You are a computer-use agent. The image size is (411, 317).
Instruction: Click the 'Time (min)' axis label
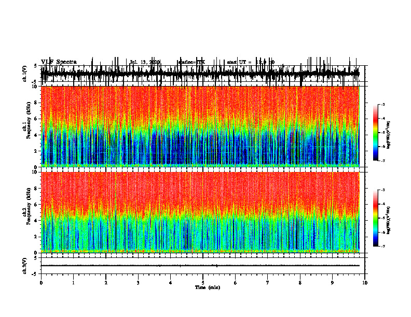[x=208, y=287]
